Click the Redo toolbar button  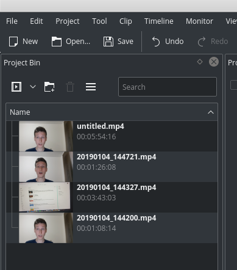[213, 42]
